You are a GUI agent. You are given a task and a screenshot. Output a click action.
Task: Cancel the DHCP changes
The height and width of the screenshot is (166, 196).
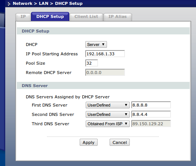pos(120,142)
